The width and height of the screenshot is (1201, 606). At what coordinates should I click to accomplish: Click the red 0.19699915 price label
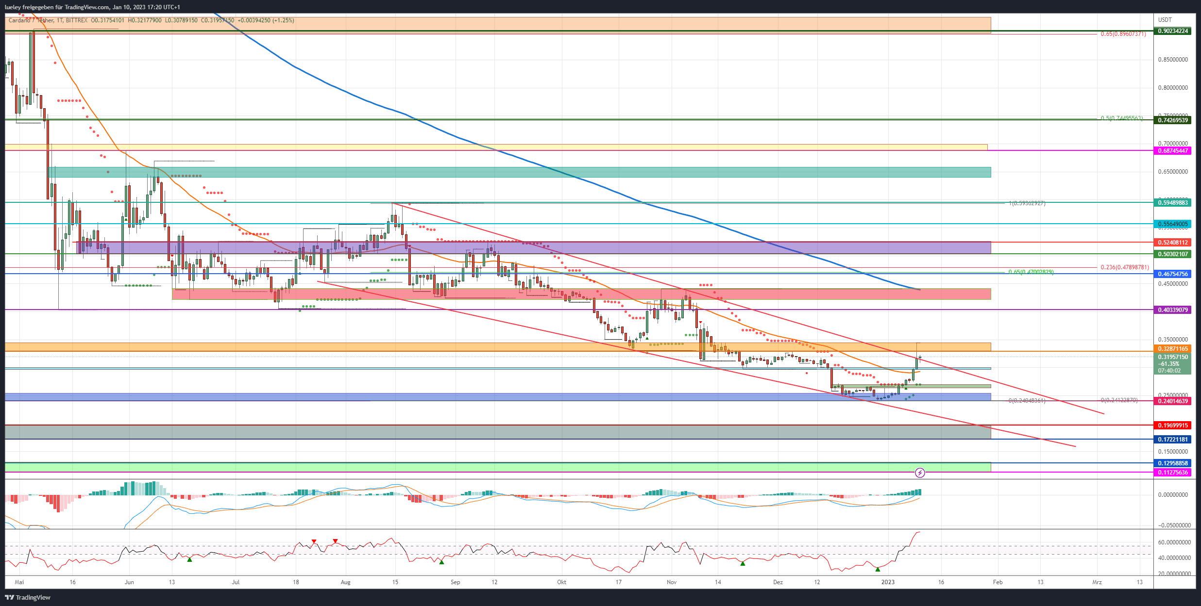(1173, 426)
